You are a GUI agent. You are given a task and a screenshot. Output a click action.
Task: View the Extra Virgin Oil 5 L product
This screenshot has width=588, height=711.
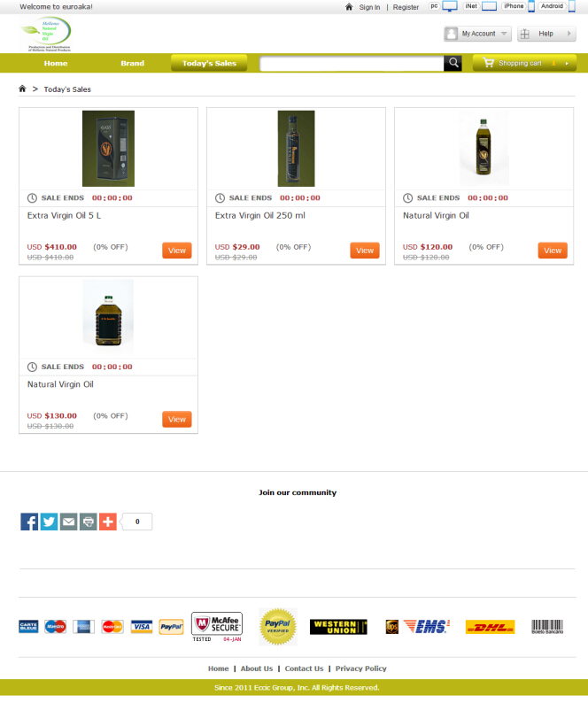[177, 251]
